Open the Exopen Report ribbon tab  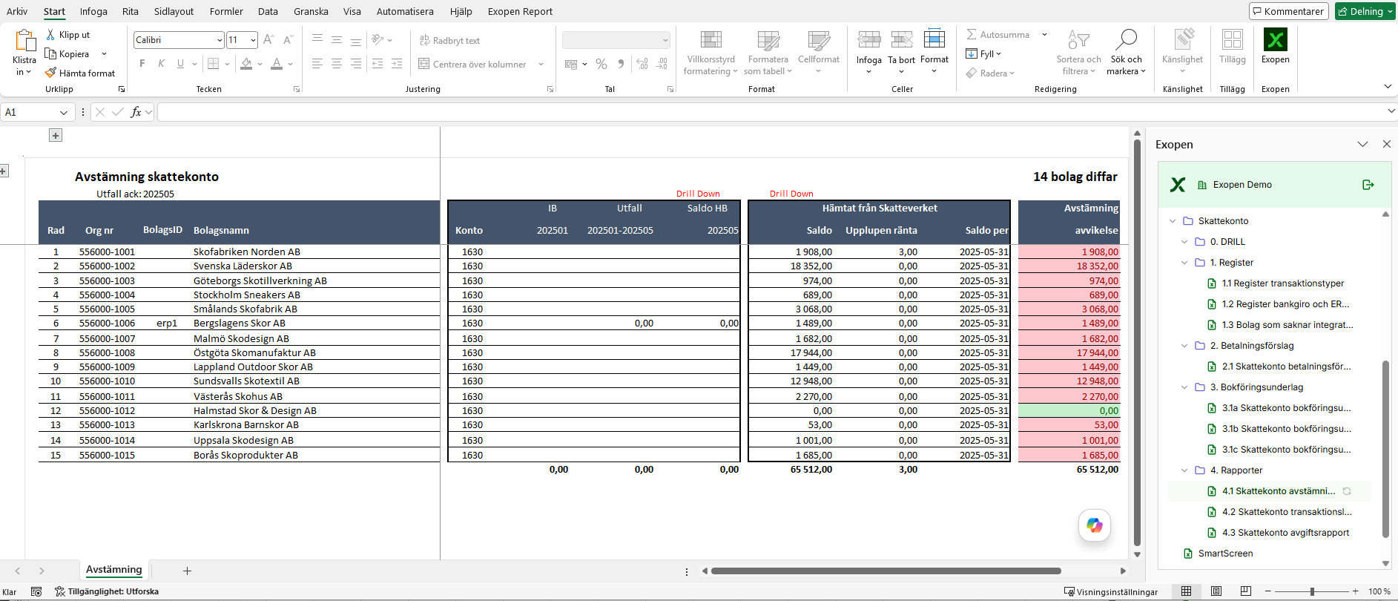pos(520,11)
